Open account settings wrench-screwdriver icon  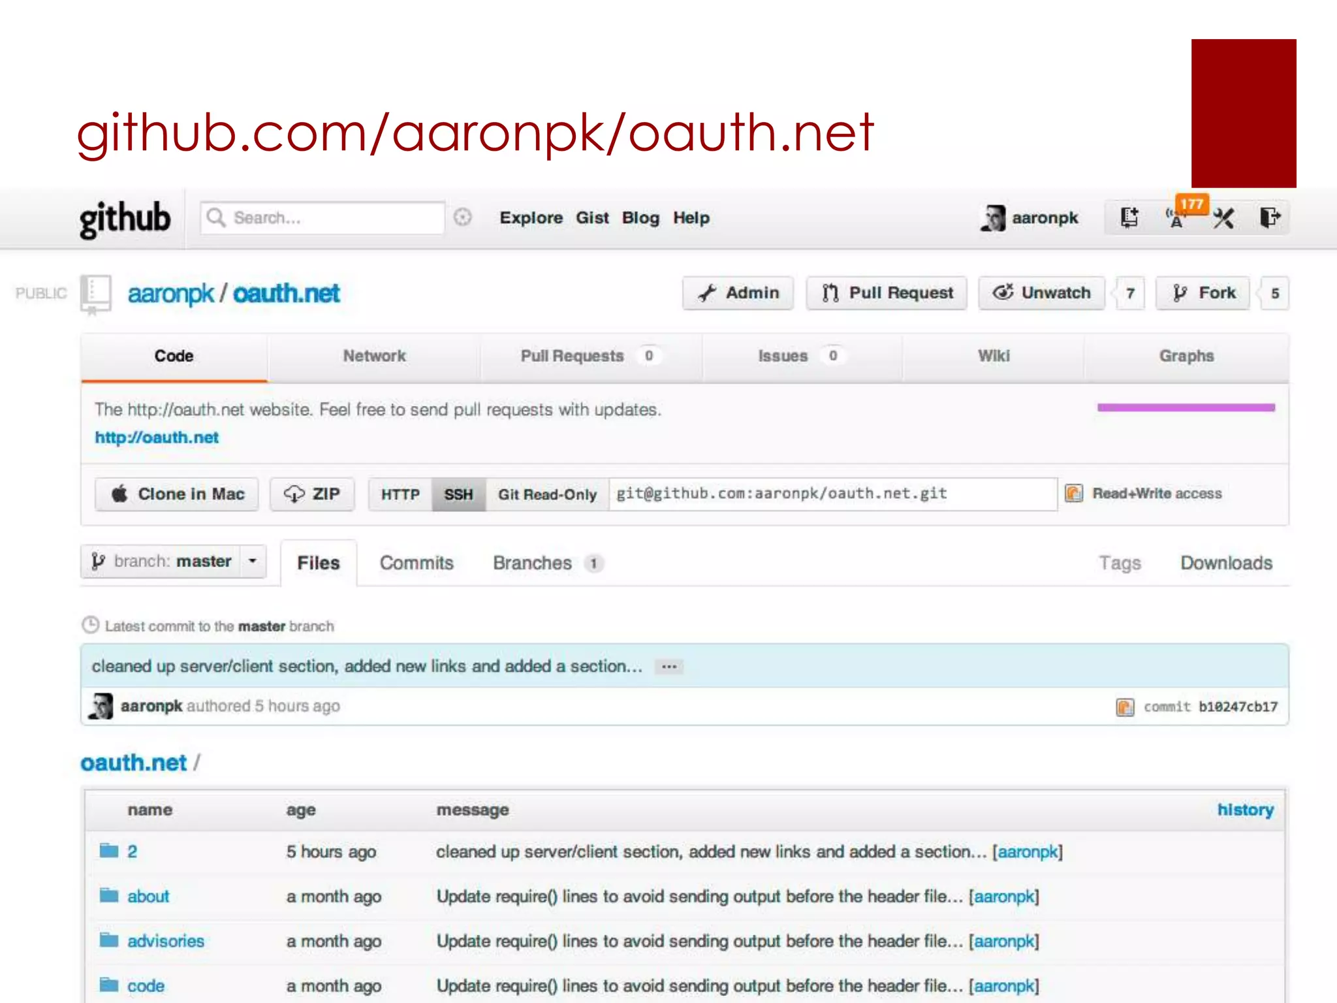click(x=1223, y=218)
